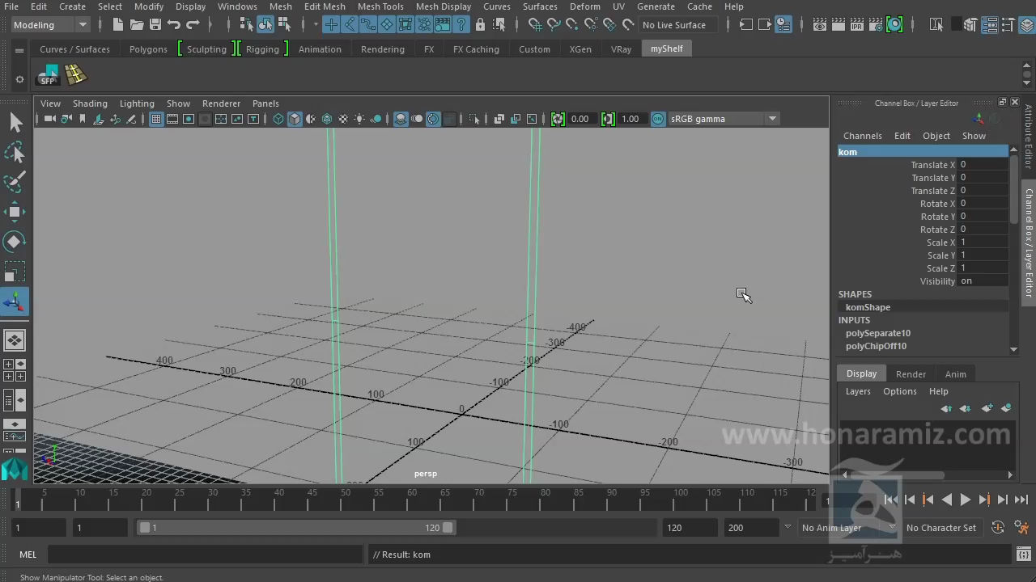Select camera icon in panel toolbar
Screen dimensions: 1036x582
pos(50,119)
